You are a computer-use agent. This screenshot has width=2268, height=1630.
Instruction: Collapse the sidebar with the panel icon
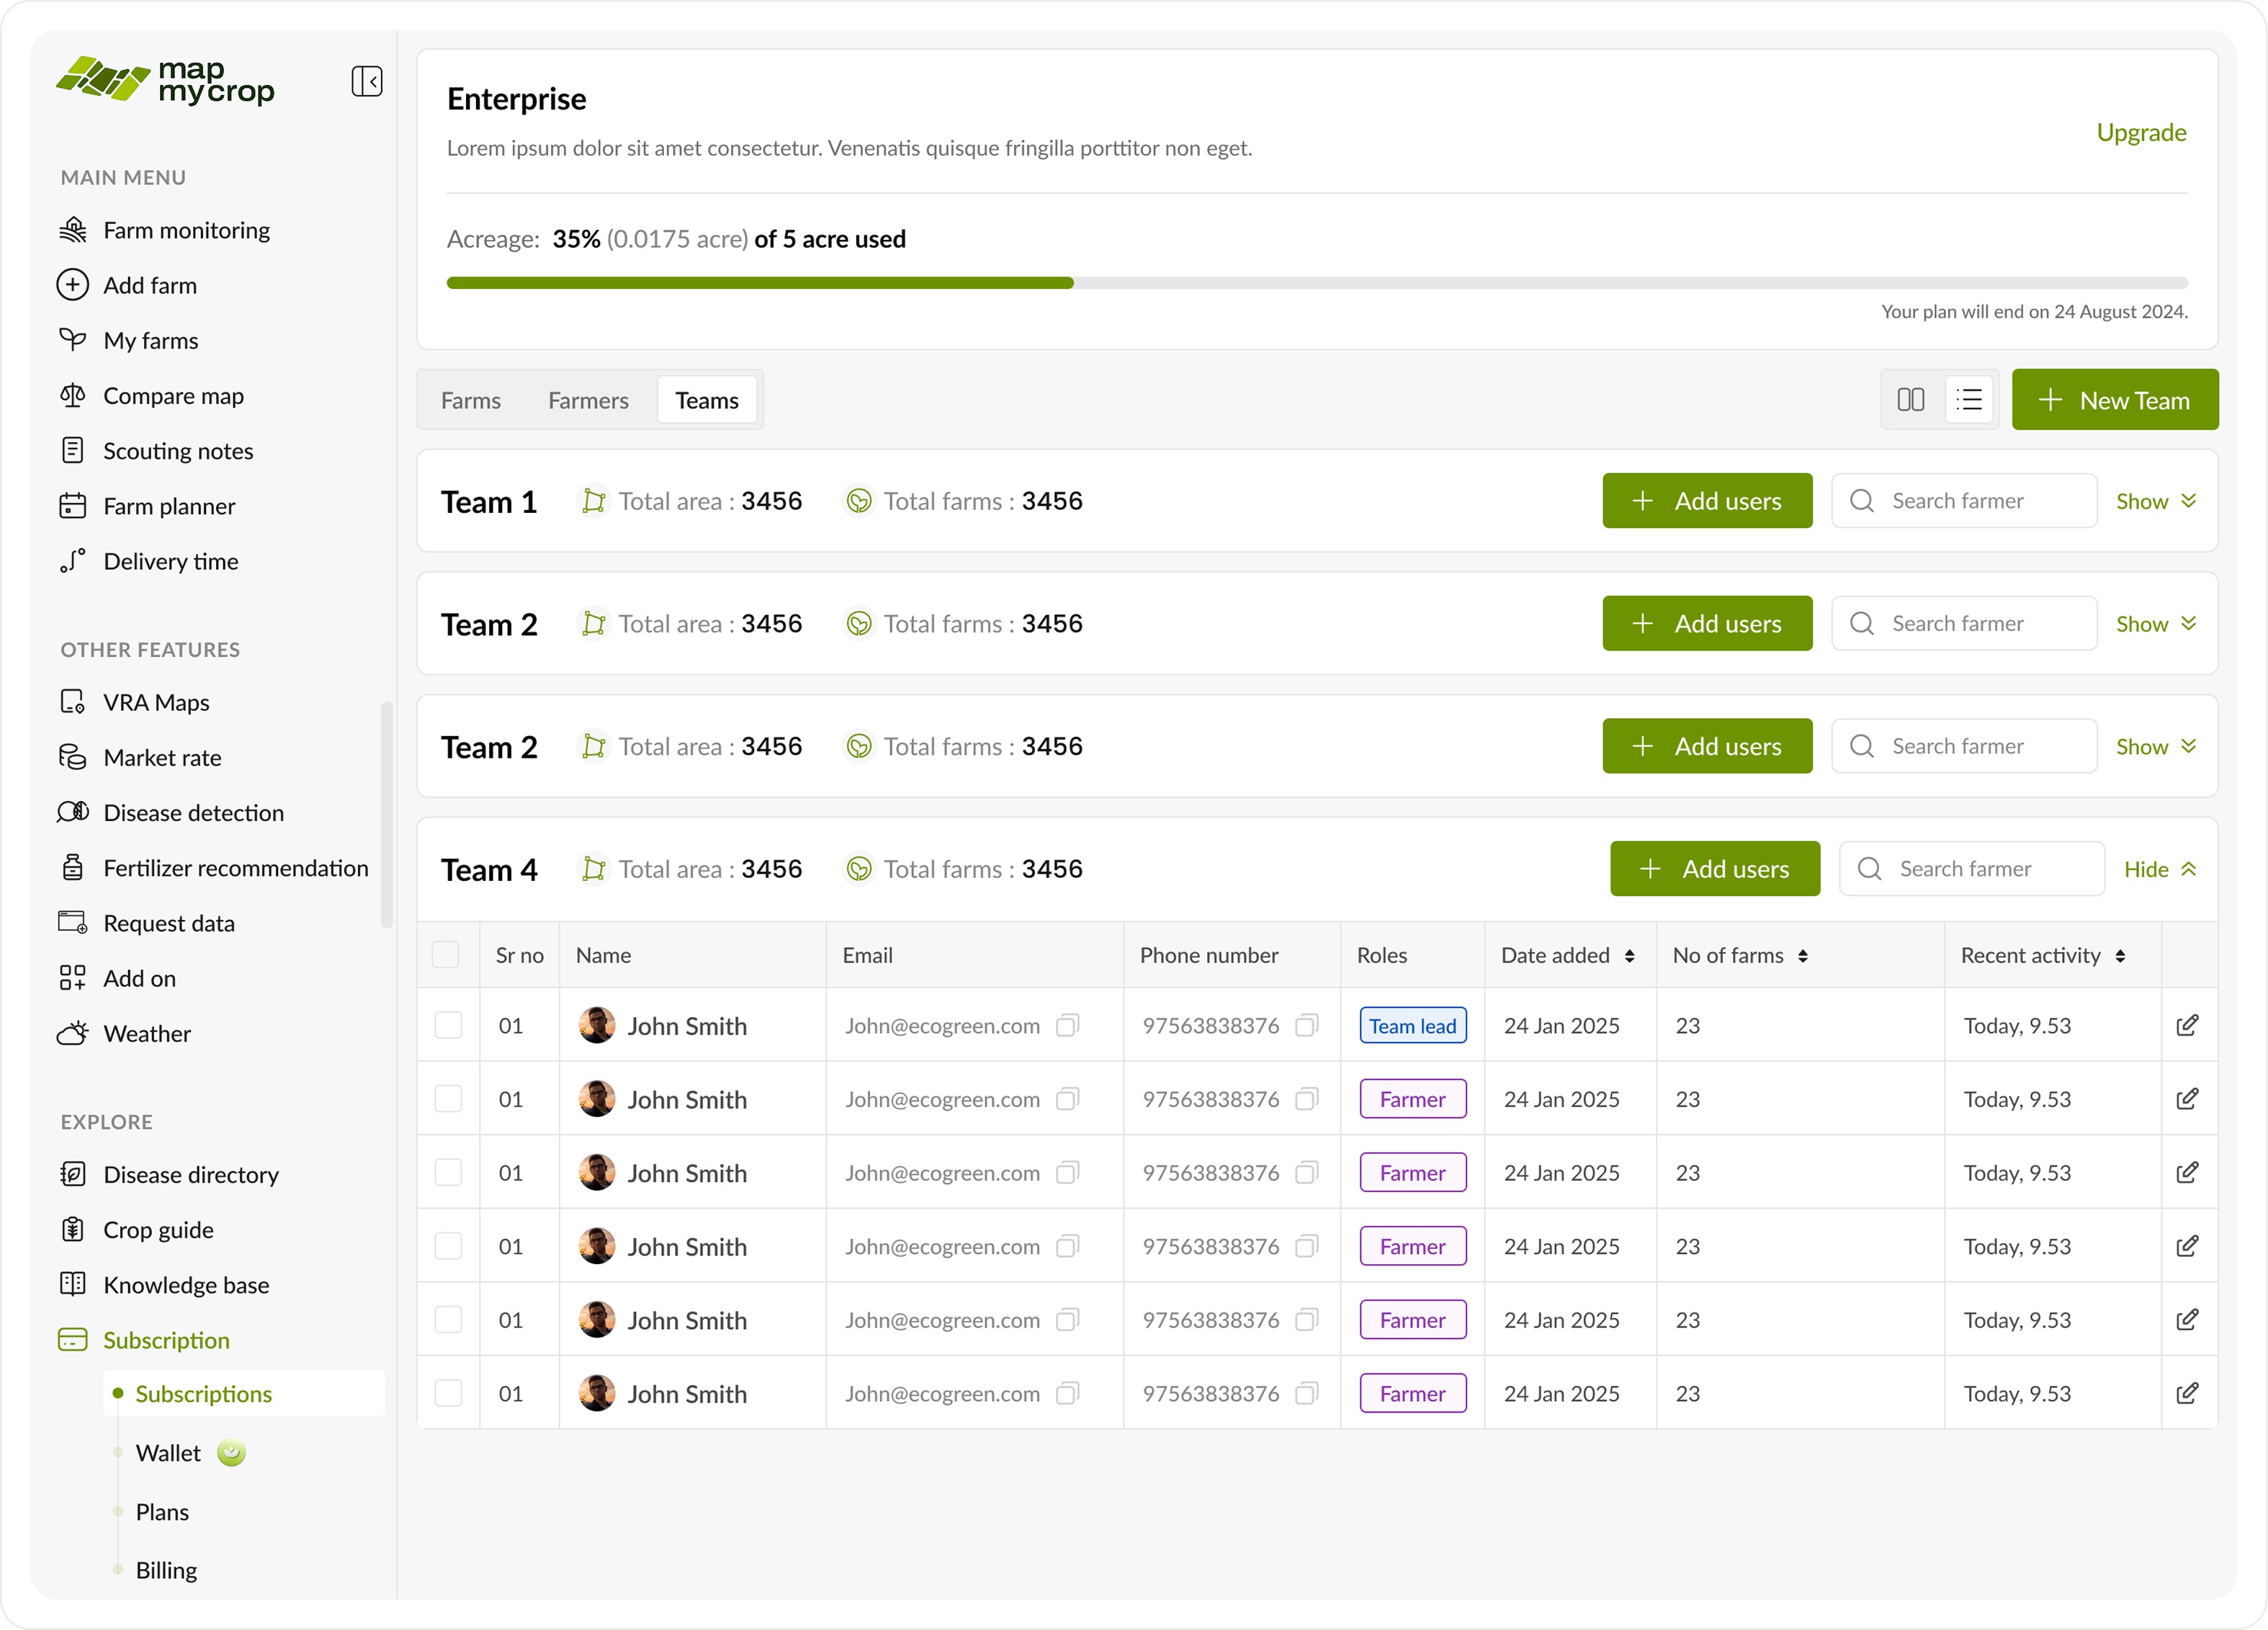pyautogui.click(x=366, y=81)
